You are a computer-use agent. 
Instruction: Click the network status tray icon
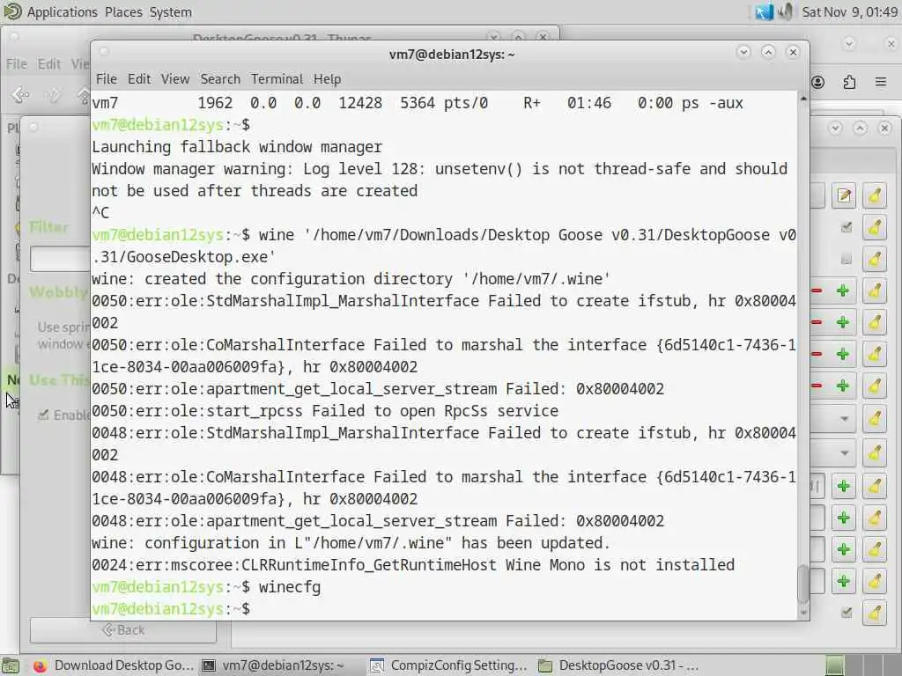(764, 12)
